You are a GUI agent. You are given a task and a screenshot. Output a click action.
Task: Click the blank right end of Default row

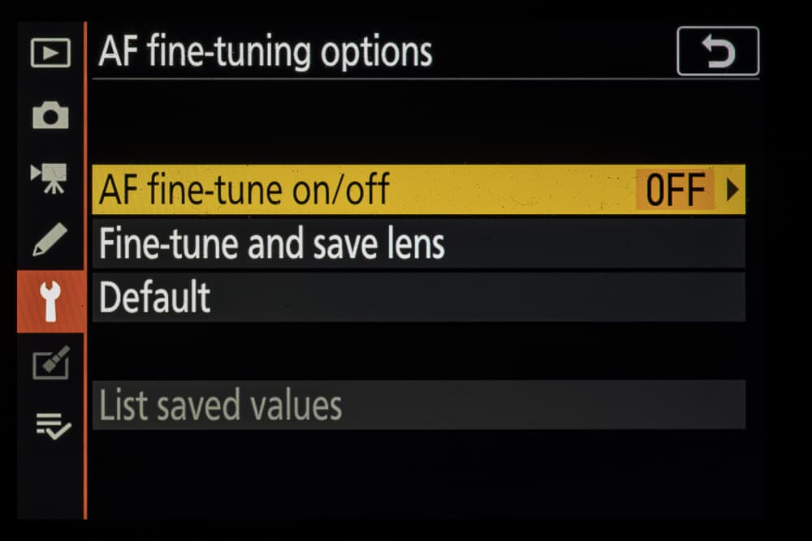[650, 297]
